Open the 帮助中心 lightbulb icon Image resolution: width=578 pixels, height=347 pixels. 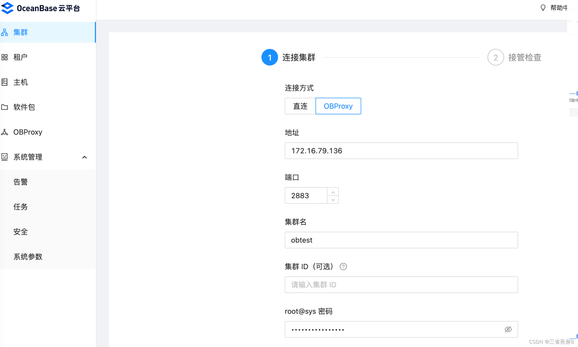pyautogui.click(x=543, y=8)
